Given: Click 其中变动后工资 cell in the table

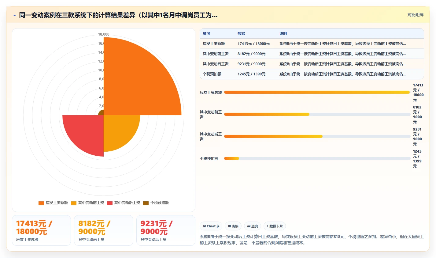Looking at the screenshot, I should tap(216, 64).
